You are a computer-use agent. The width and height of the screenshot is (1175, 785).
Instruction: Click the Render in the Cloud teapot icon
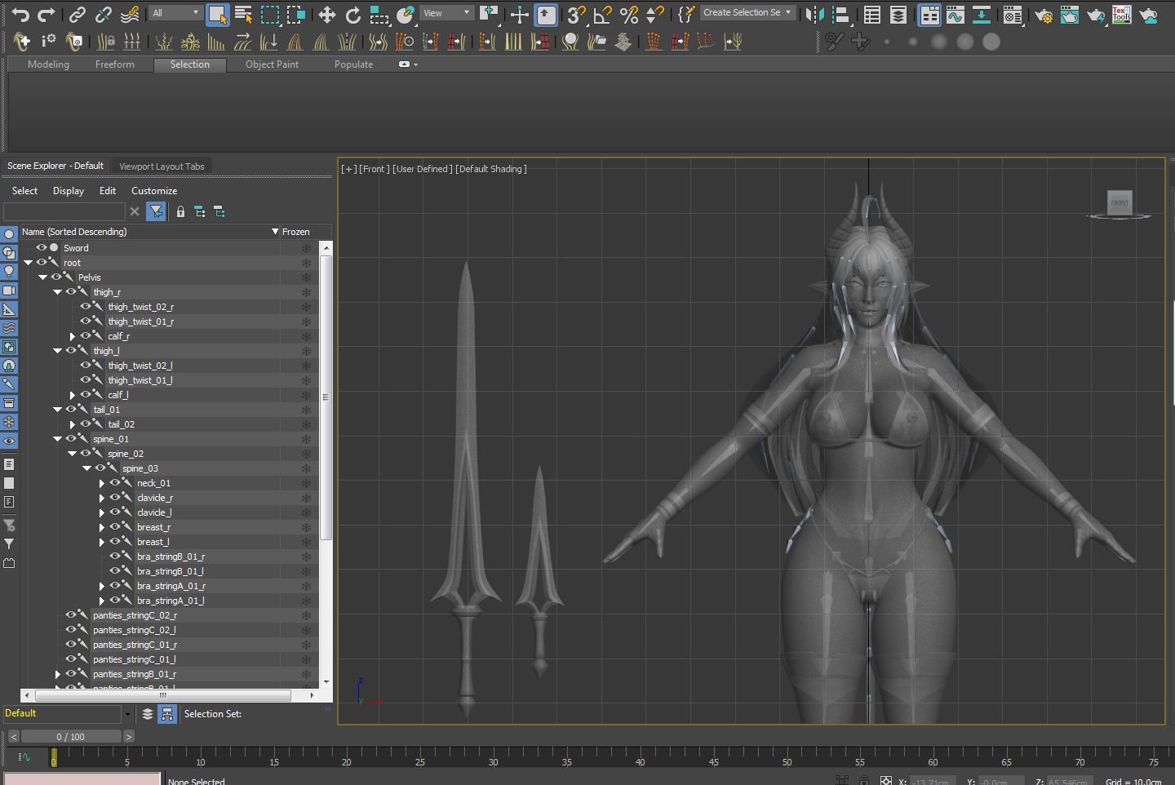click(x=1149, y=14)
